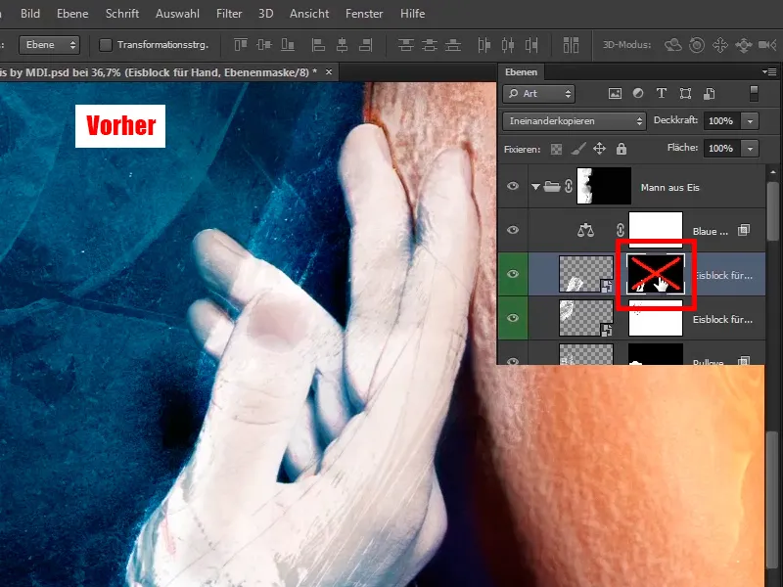Select the 3D roll mode icon
The image size is (783, 587).
tap(697, 45)
